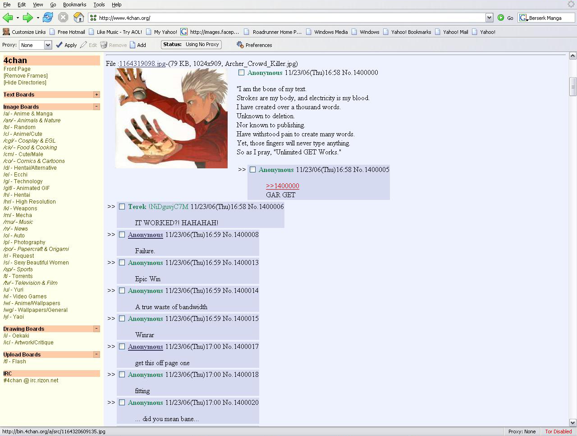Open the images.facep… Google bookmark
Screen dimensions: 577x436
point(210,32)
